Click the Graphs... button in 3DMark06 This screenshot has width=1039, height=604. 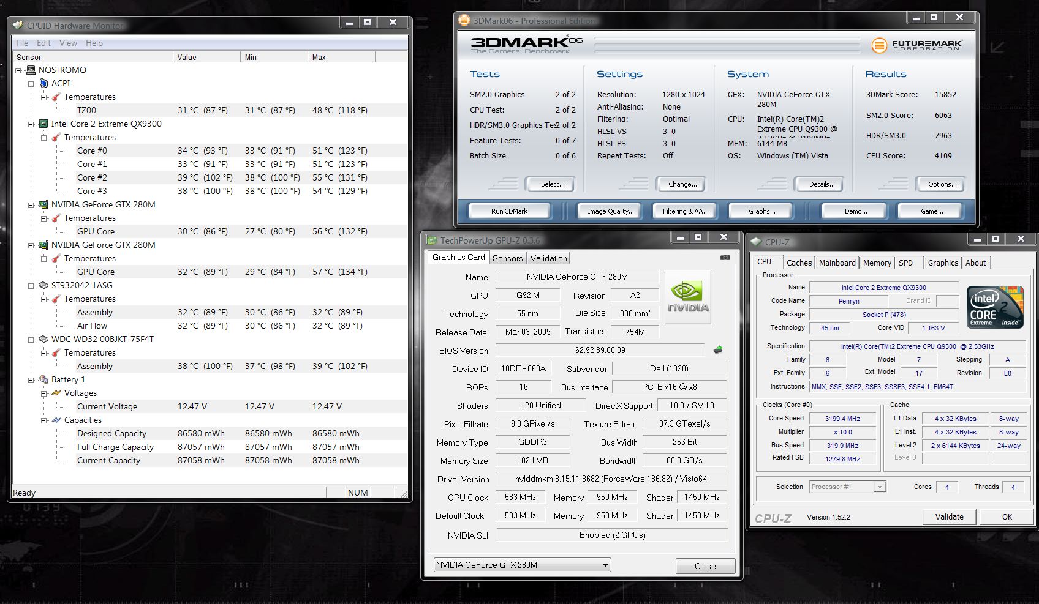[x=761, y=211]
